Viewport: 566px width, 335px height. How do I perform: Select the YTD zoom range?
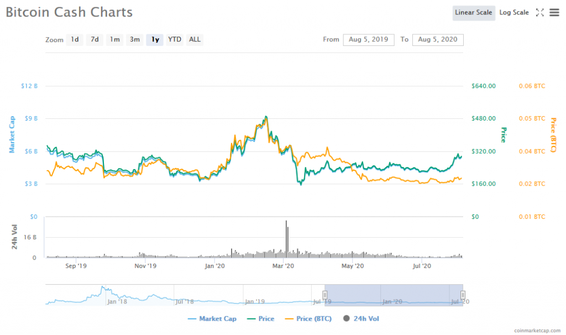(175, 39)
